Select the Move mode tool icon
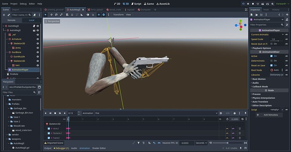291x152 pixels. click(x=51, y=15)
